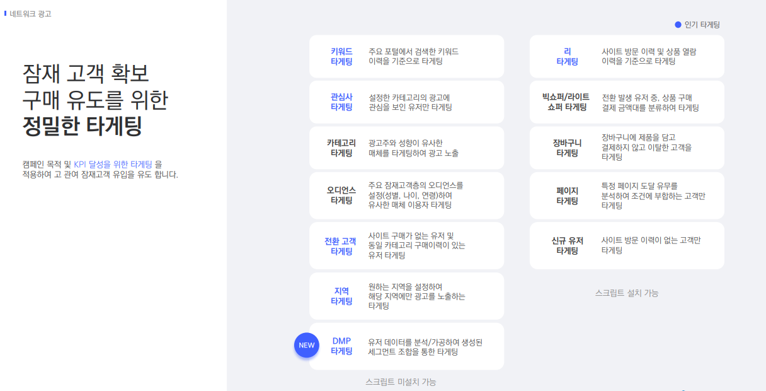Choose the 장바구니 타게팅 card
766x391 pixels.
click(627, 148)
